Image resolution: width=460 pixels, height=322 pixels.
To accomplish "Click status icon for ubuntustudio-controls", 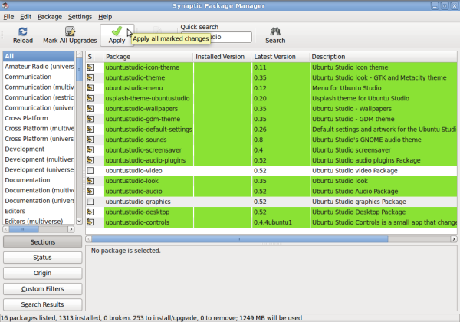I will (90, 222).
